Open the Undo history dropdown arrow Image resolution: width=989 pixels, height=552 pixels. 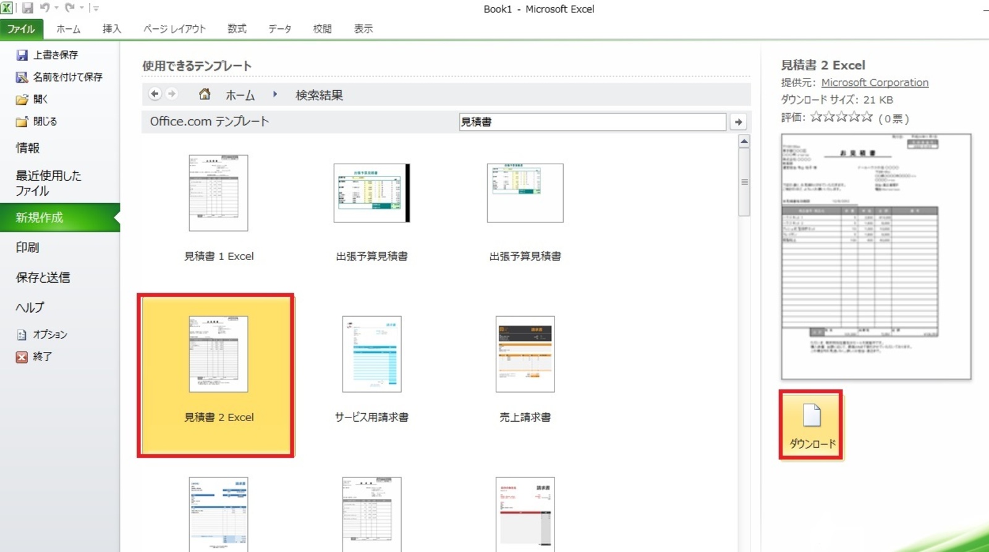pyautogui.click(x=56, y=8)
